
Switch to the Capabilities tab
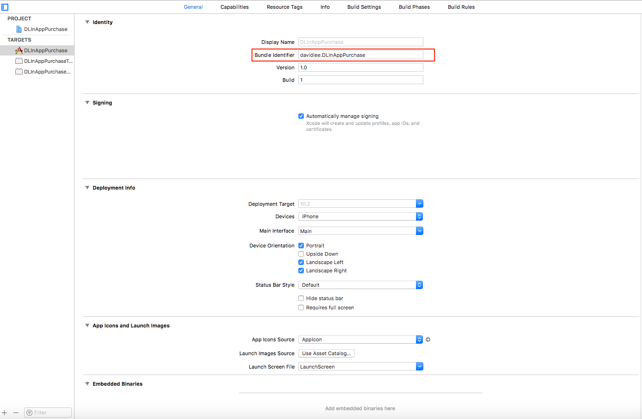pos(234,7)
